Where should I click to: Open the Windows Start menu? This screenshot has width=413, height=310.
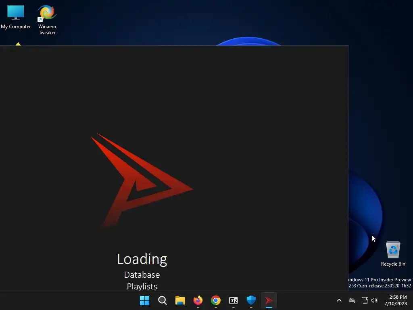(144, 300)
